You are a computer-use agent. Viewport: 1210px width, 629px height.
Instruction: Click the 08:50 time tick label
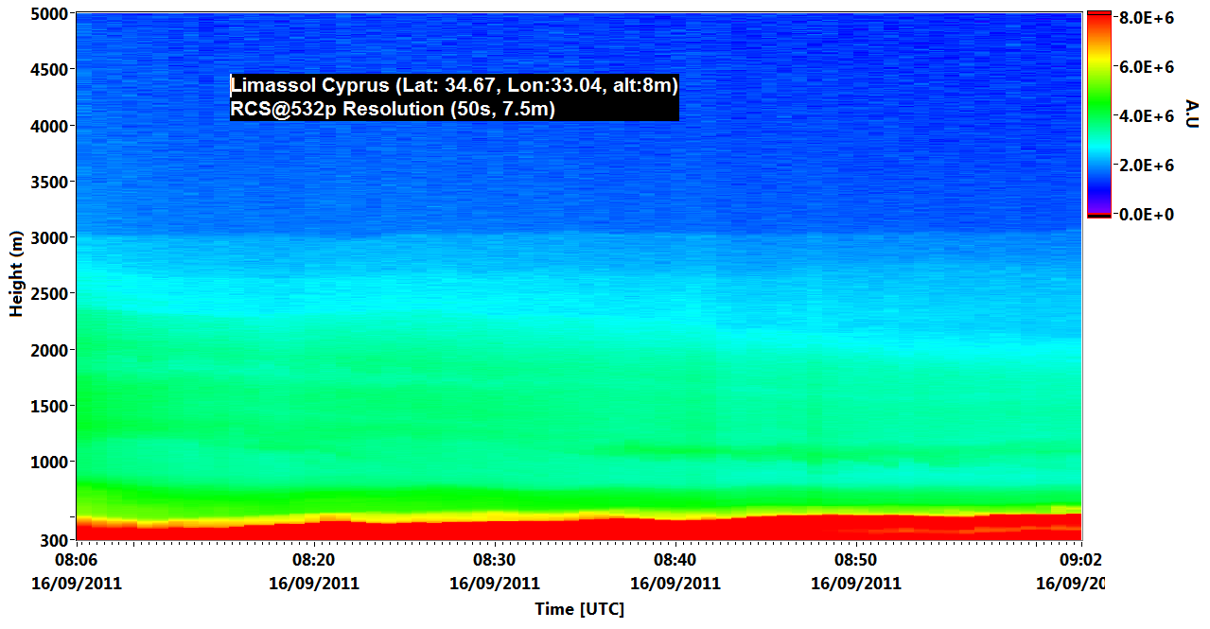pos(856,561)
